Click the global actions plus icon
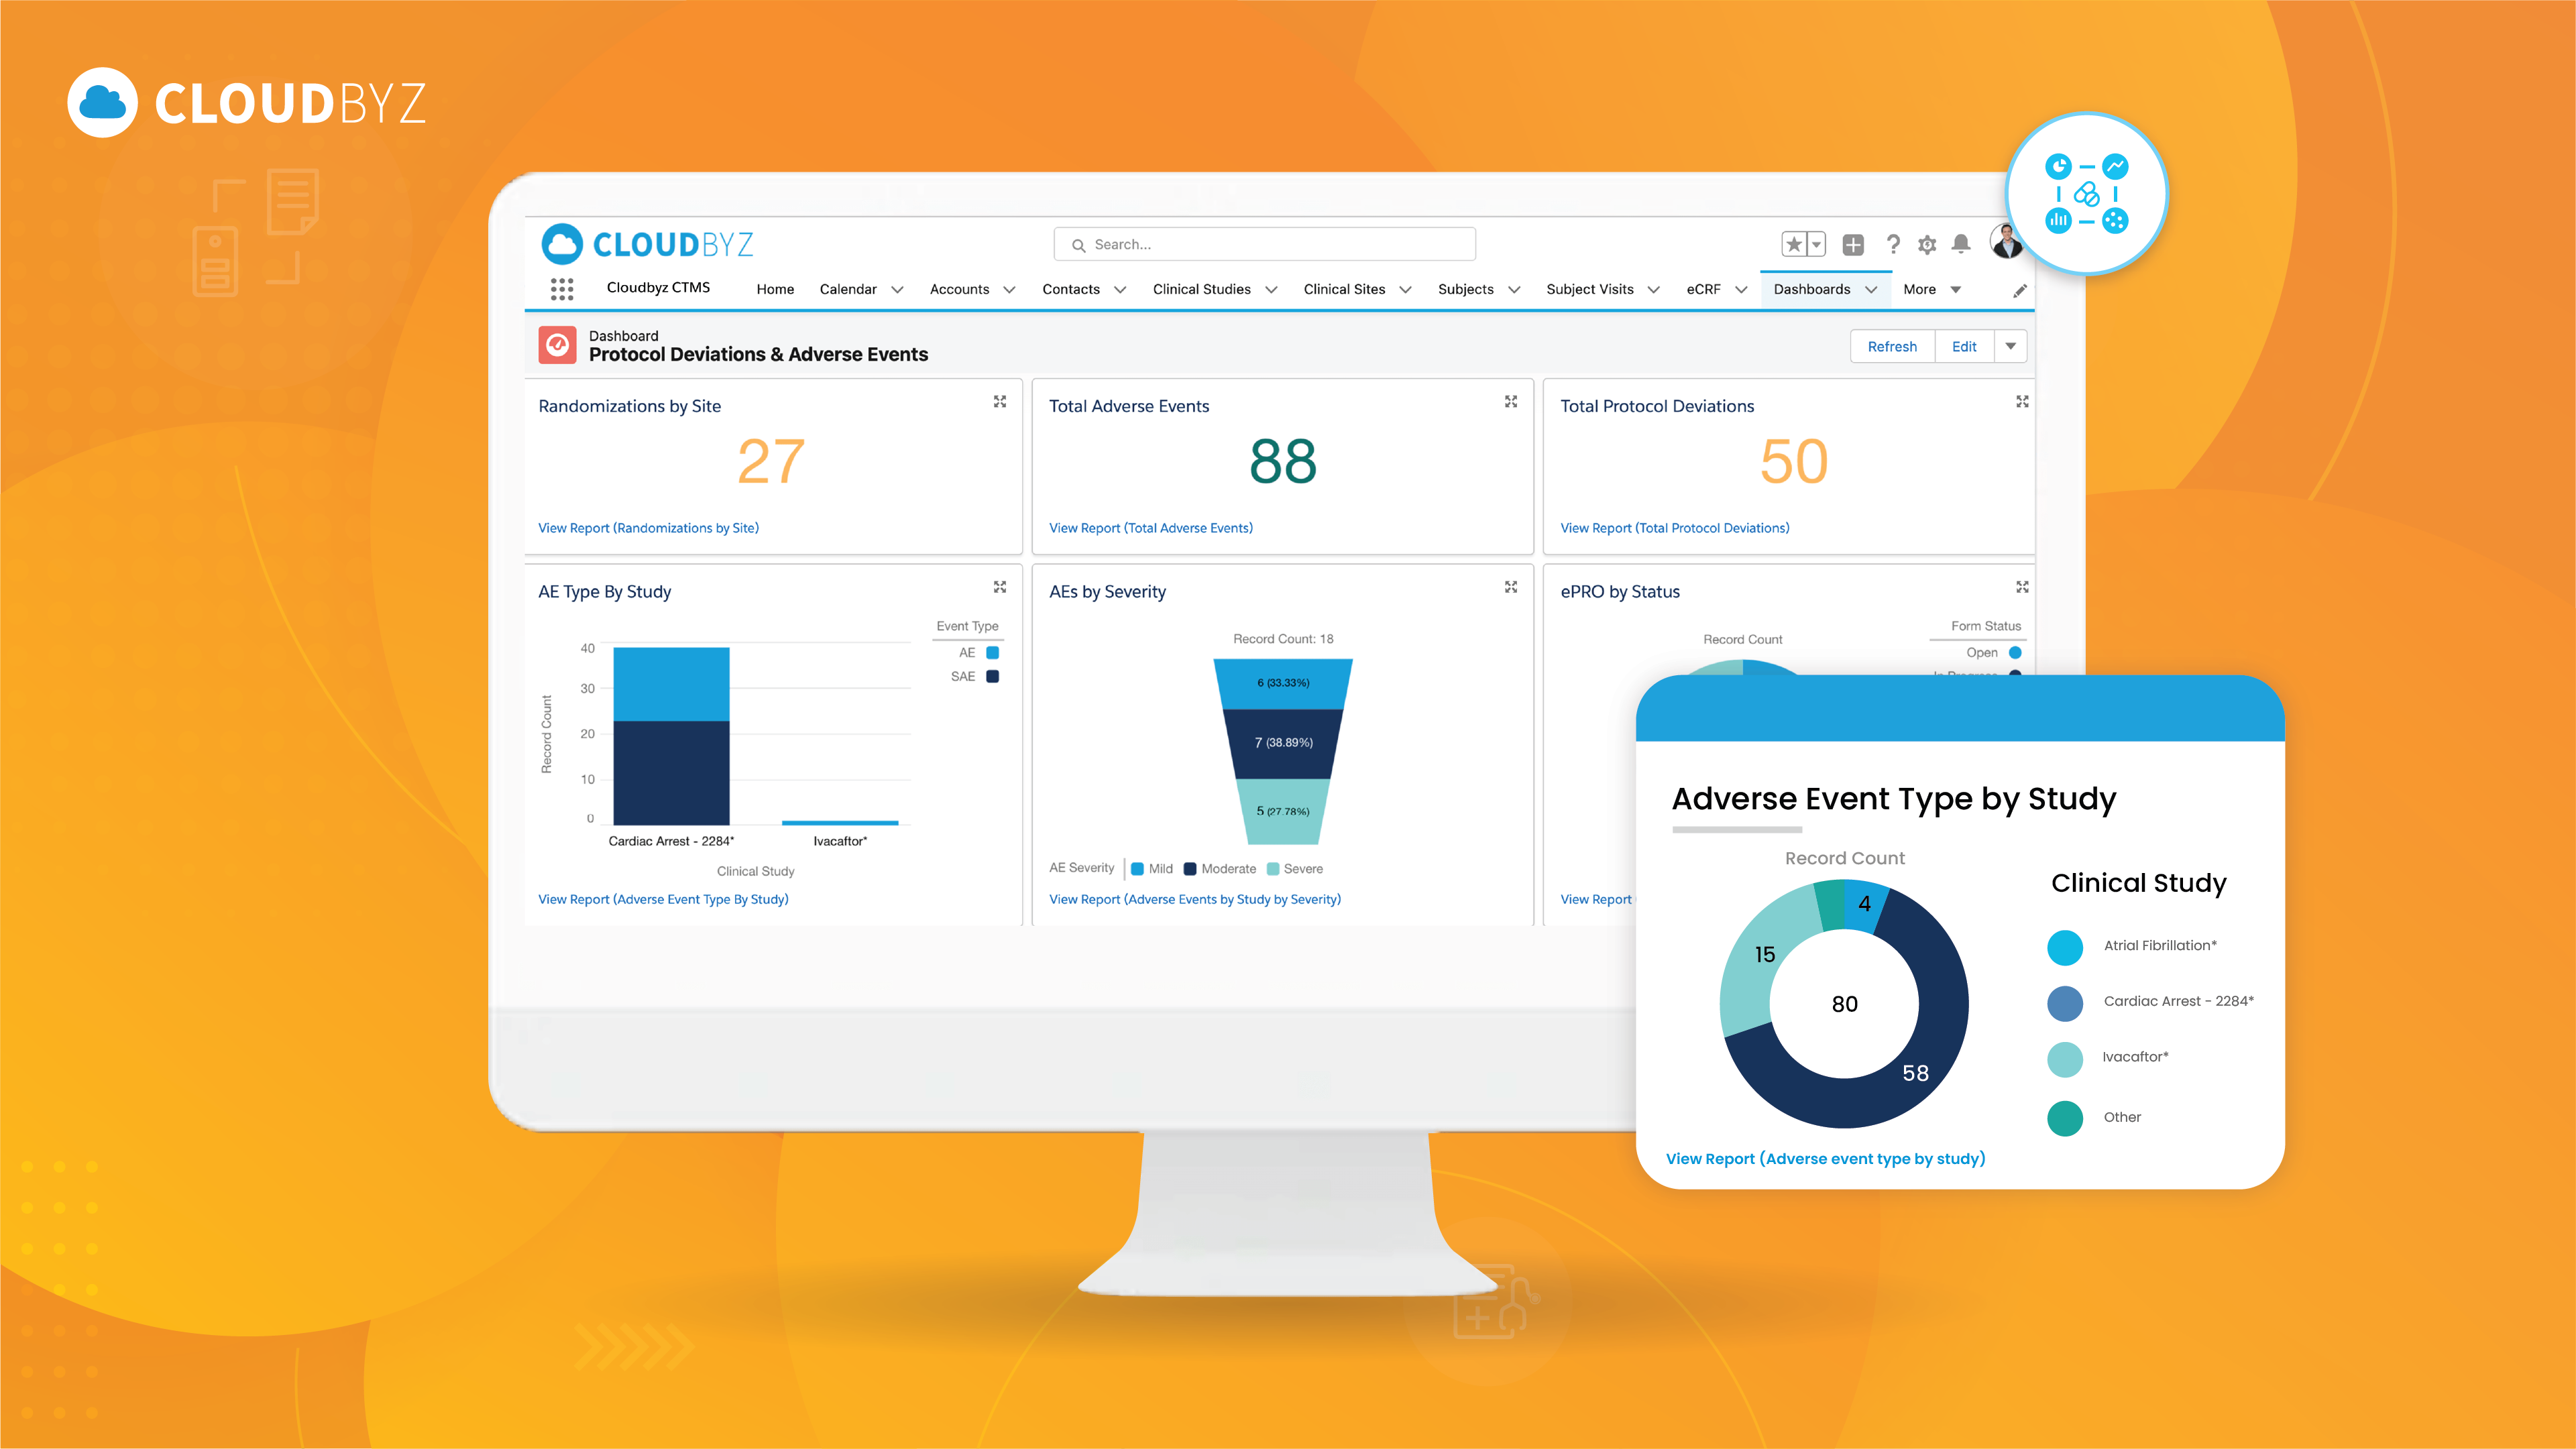This screenshot has height=1449, width=2576. [1853, 244]
